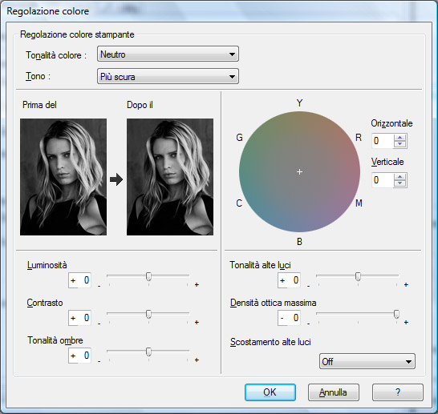
Task: Open the Tonalità colore dropdown
Action: pos(168,54)
